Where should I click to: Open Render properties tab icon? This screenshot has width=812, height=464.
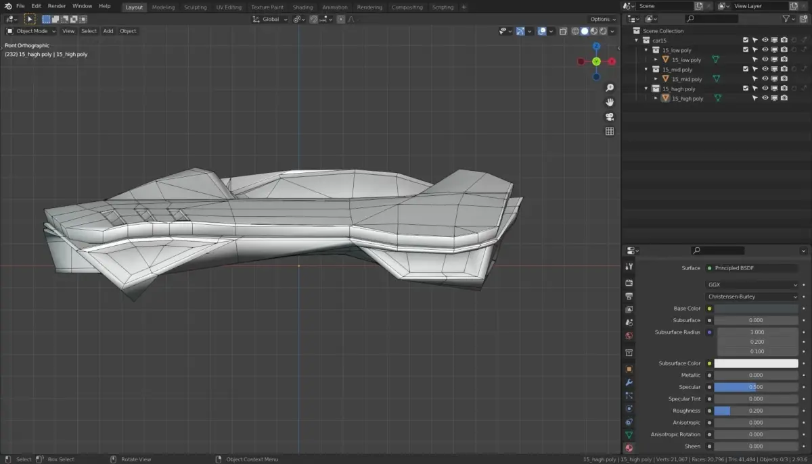[x=629, y=283]
